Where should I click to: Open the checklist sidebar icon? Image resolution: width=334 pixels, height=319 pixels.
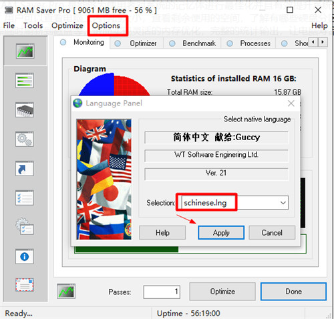coord(25,198)
